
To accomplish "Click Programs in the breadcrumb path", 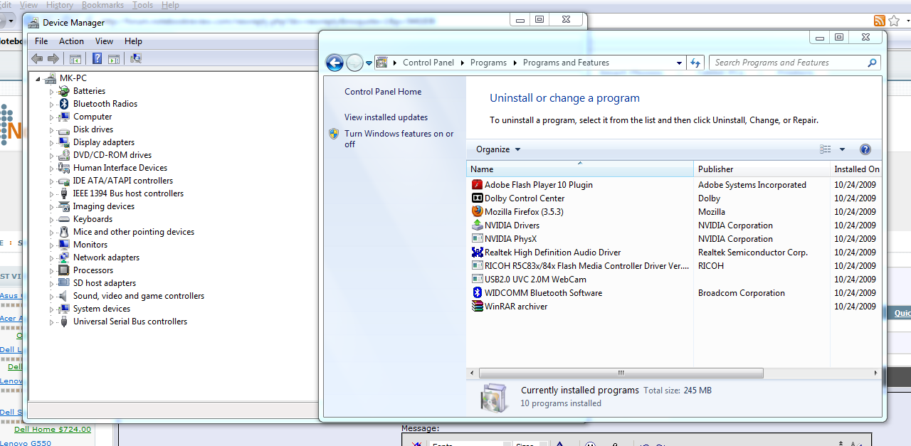I will [488, 63].
